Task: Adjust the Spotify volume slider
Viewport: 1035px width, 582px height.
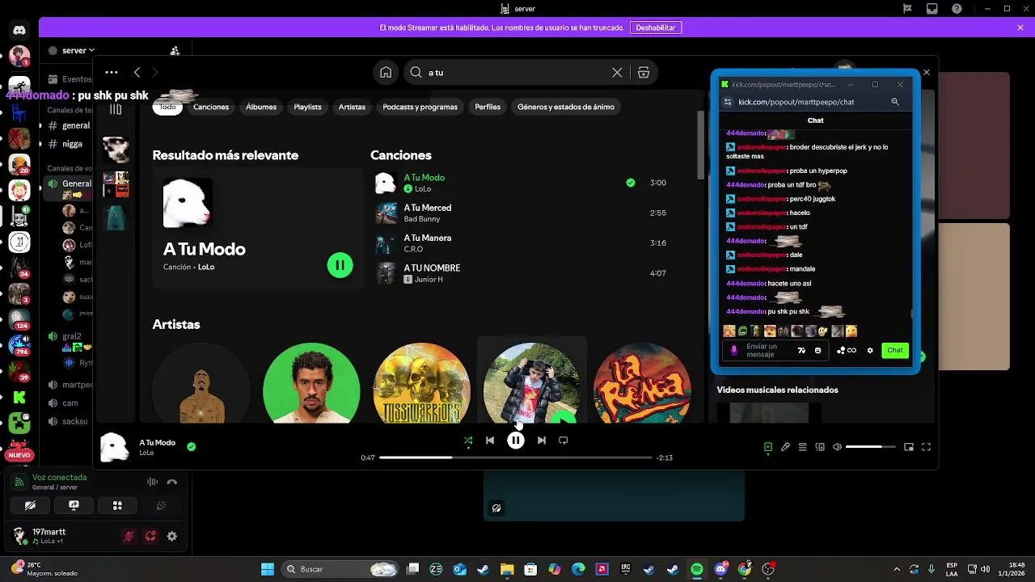Action: click(x=870, y=447)
